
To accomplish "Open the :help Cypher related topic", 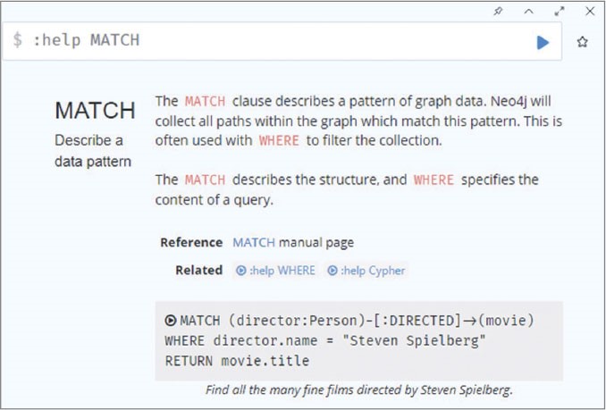I will pos(366,270).
